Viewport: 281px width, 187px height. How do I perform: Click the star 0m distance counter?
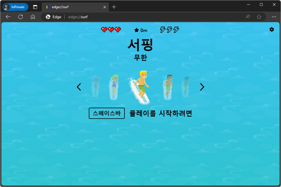[x=141, y=30]
